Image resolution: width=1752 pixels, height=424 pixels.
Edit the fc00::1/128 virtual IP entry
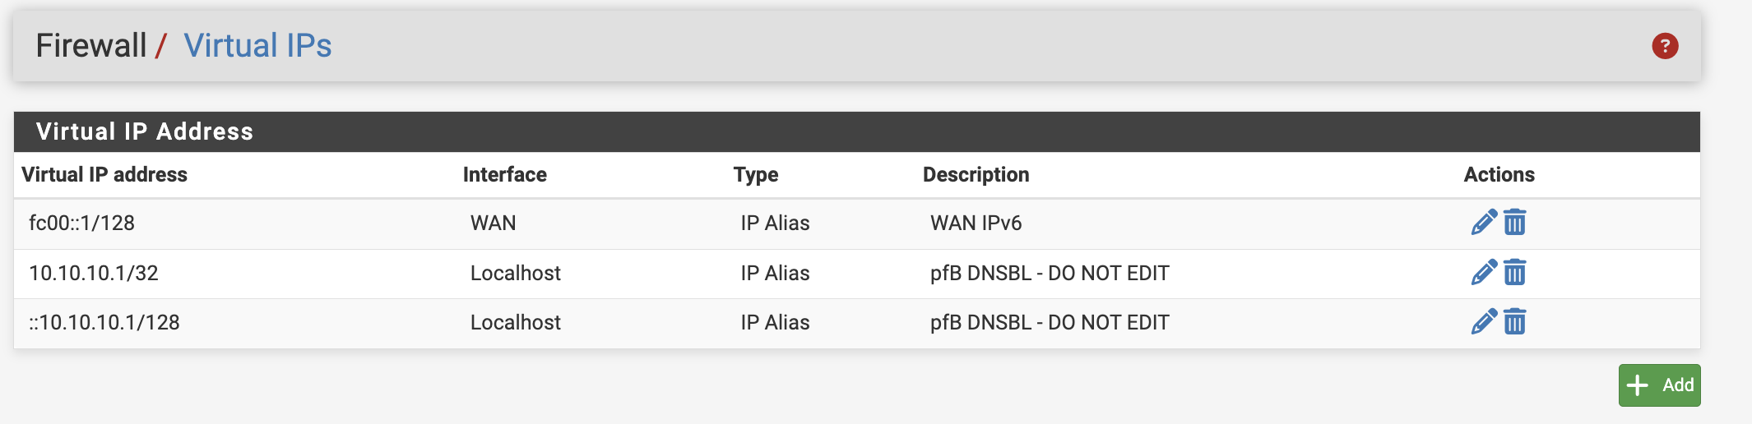[x=1484, y=223]
